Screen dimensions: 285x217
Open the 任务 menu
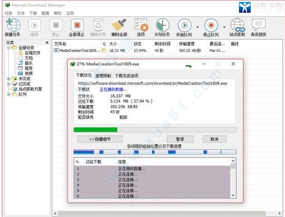click(9, 13)
